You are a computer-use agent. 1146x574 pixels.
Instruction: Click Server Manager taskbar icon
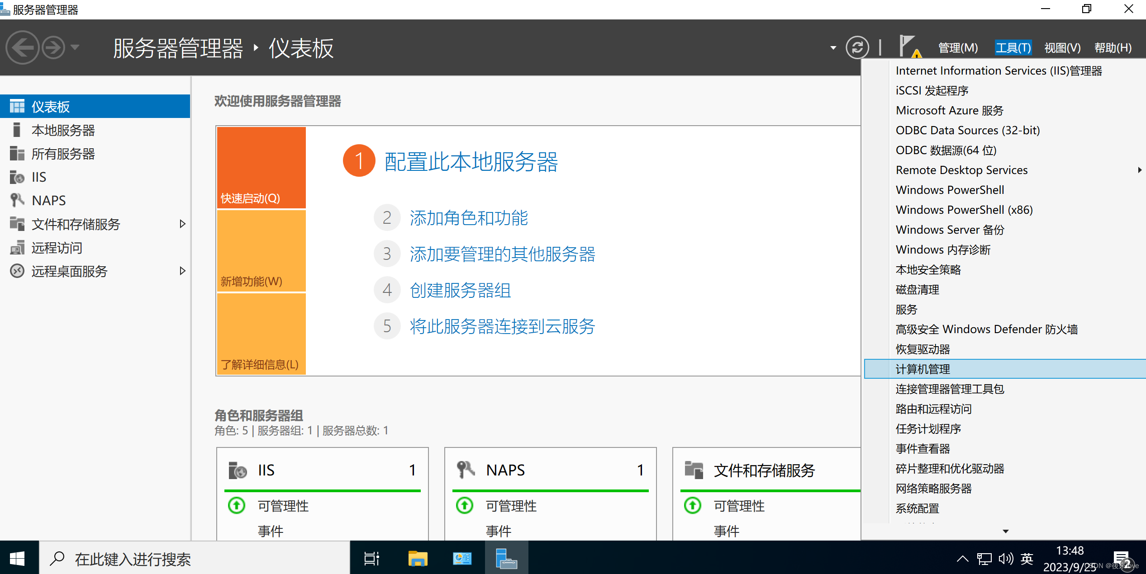click(506, 559)
